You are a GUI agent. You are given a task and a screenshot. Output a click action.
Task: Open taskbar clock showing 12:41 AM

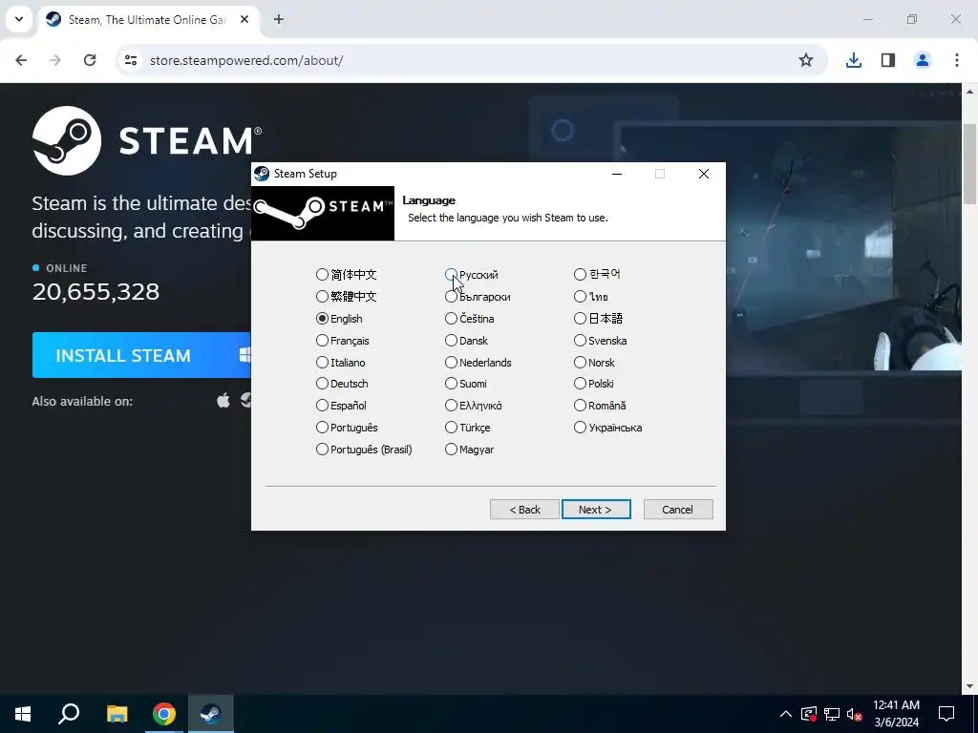896,714
